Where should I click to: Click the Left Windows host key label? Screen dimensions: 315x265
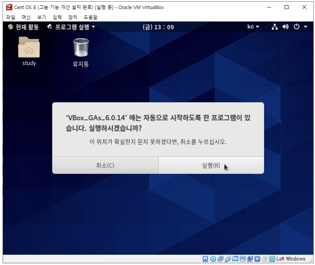coord(291,259)
